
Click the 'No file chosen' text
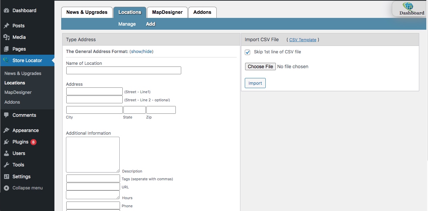point(293,67)
